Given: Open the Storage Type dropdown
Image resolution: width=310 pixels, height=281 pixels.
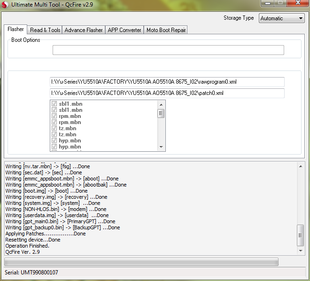Looking at the screenshot, I should point(281,18).
